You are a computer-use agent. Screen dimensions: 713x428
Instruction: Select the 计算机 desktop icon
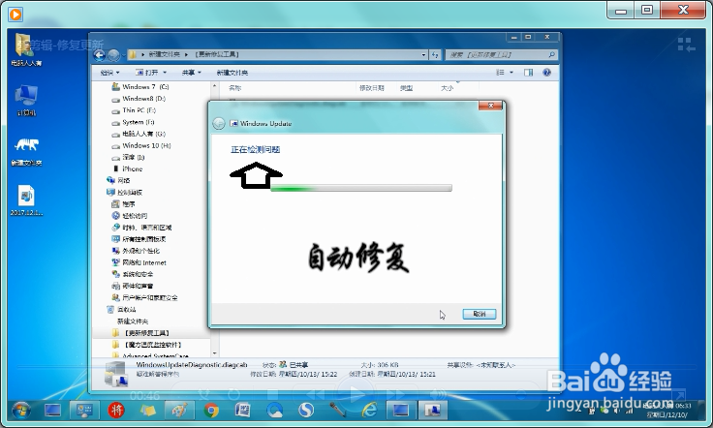click(x=26, y=101)
